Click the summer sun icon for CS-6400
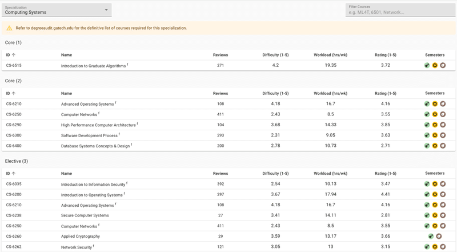Viewport: 457px width, 252px height. coord(435,146)
